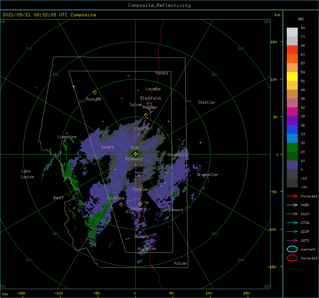319x298 pixels.
Task: Select the 65 dBZ red color swatch
Action: point(292,50)
